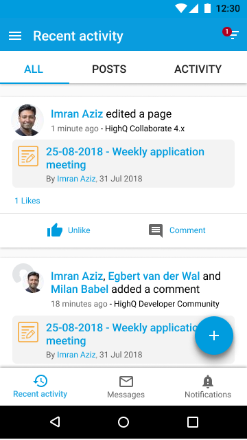Switch to the ACTIVITY tab
This screenshot has height=440, width=247.
click(x=198, y=69)
